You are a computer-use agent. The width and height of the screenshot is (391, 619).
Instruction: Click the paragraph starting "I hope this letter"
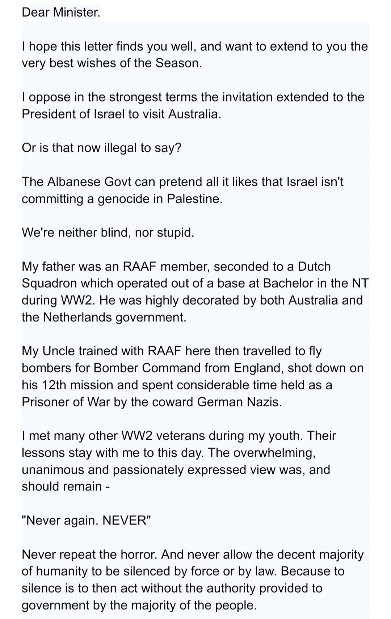(x=195, y=46)
